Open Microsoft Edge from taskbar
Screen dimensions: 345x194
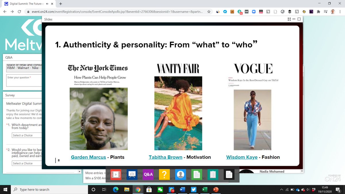click(x=115, y=189)
